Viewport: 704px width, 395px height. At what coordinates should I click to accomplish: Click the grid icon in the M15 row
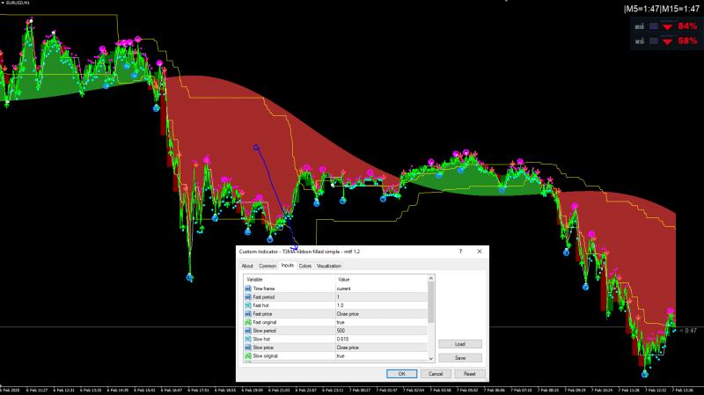[654, 40]
